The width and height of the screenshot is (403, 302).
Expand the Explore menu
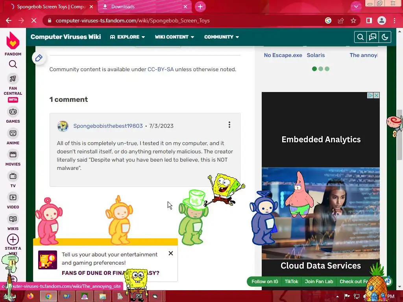[128, 37]
